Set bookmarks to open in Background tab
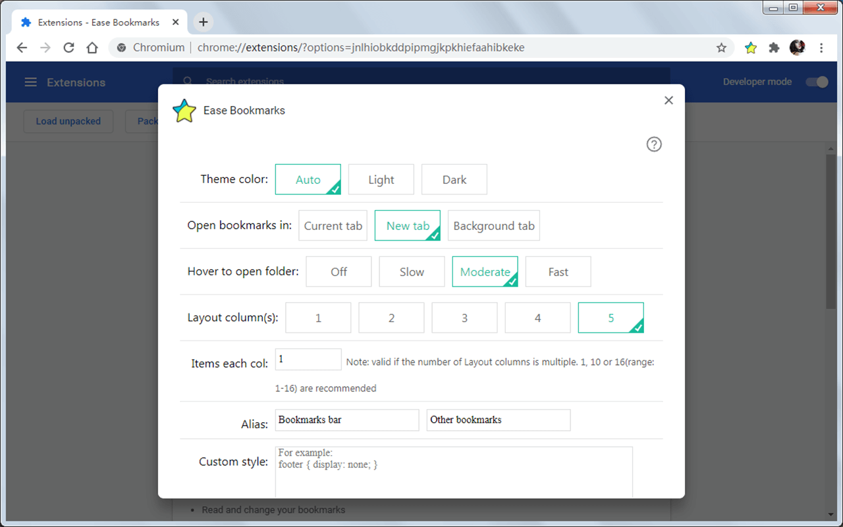 coord(494,225)
